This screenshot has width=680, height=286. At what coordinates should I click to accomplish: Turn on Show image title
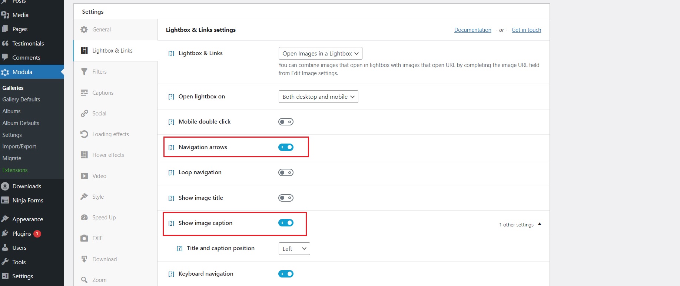[x=286, y=198]
